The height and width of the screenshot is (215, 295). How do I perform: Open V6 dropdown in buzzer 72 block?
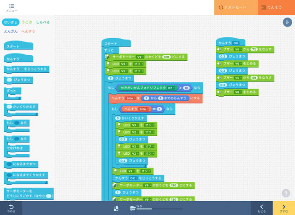[238, 49]
